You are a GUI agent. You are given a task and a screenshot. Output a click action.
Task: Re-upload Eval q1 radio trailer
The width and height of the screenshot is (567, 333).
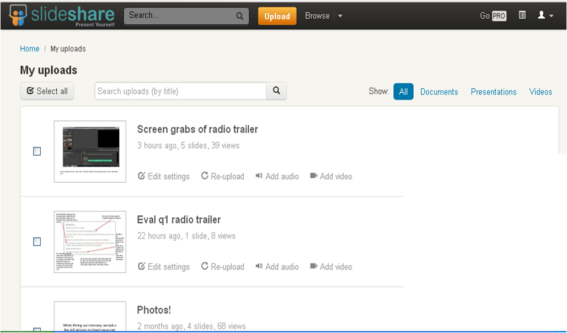[223, 267]
